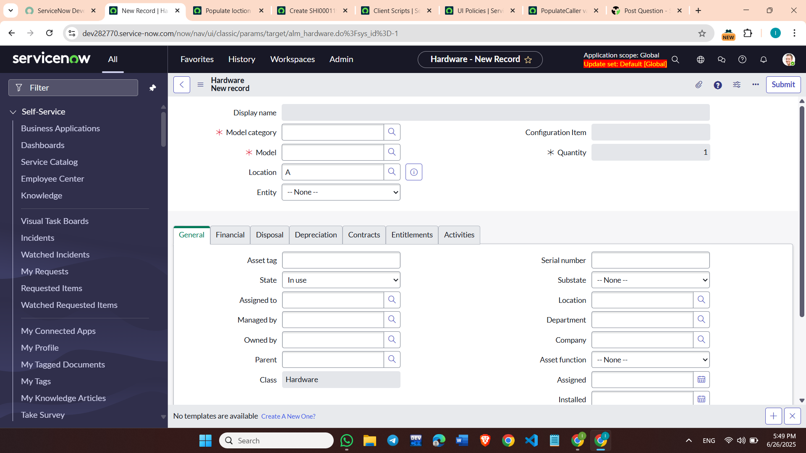This screenshot has height=453, width=806.
Task: Click the Manage attachments paperclip icon
Action: (699, 85)
